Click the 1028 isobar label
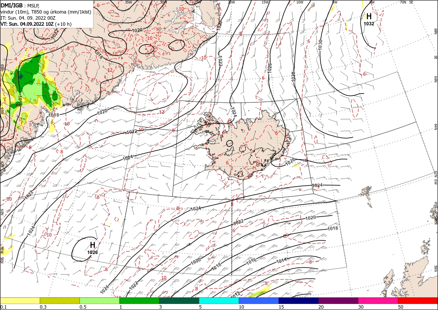 pyautogui.click(x=293, y=77)
